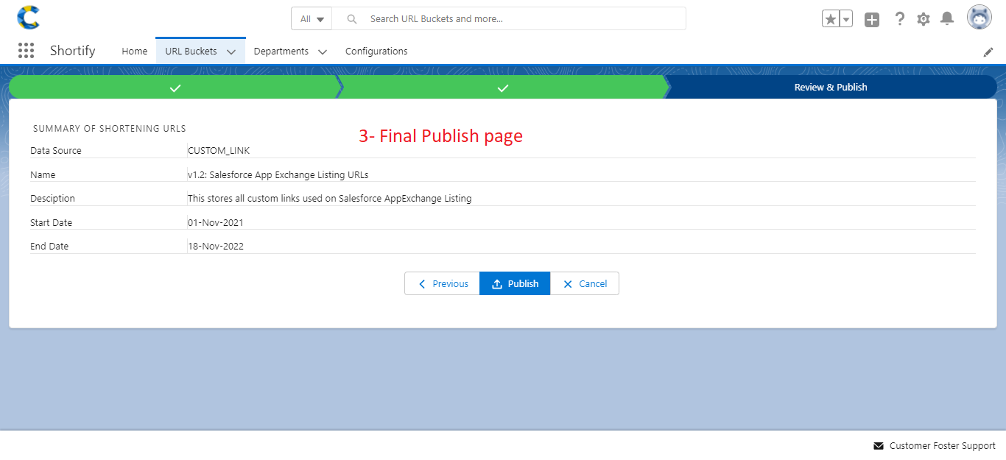Screen dimensions: 1006x460
Task: Switch to the Home tab
Action: coord(135,51)
